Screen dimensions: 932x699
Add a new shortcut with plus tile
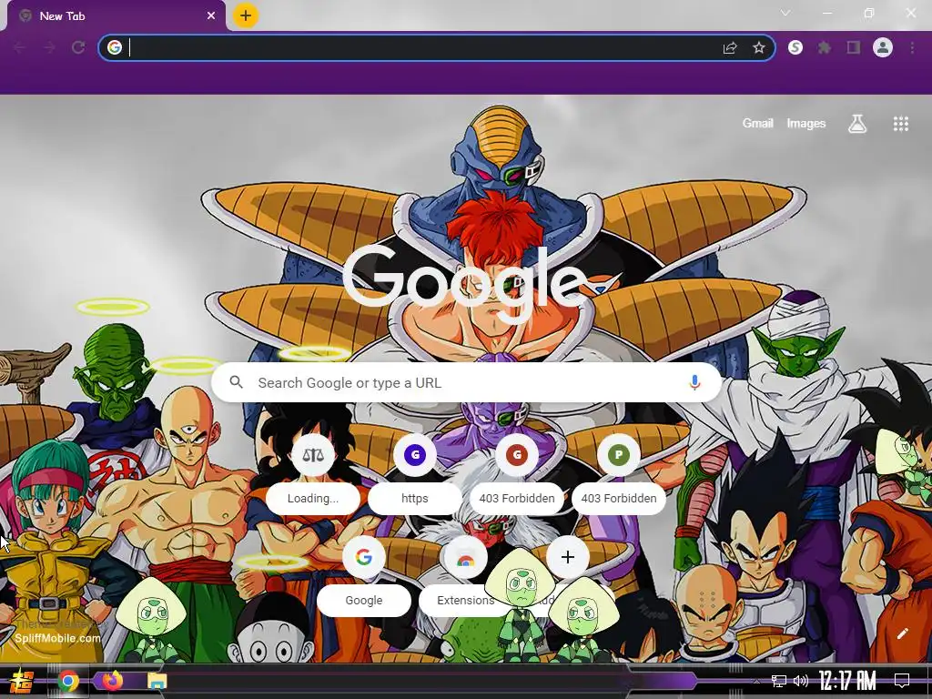coord(568,557)
